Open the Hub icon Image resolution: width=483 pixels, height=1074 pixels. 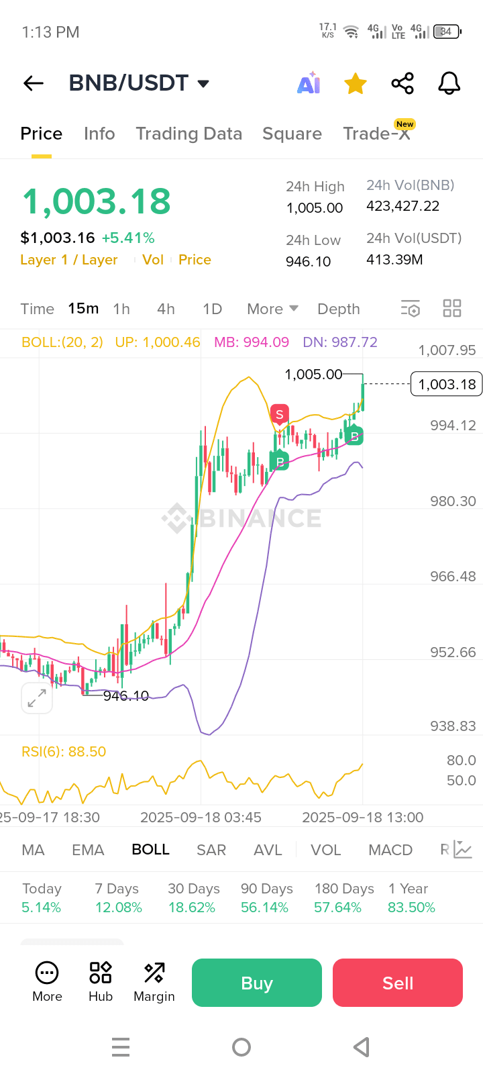(101, 982)
